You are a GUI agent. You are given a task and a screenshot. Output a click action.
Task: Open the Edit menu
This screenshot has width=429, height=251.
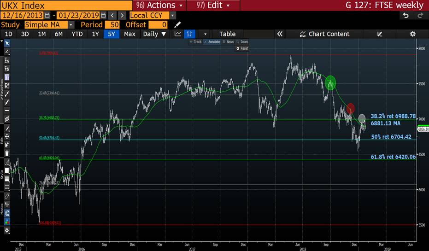click(213, 5)
